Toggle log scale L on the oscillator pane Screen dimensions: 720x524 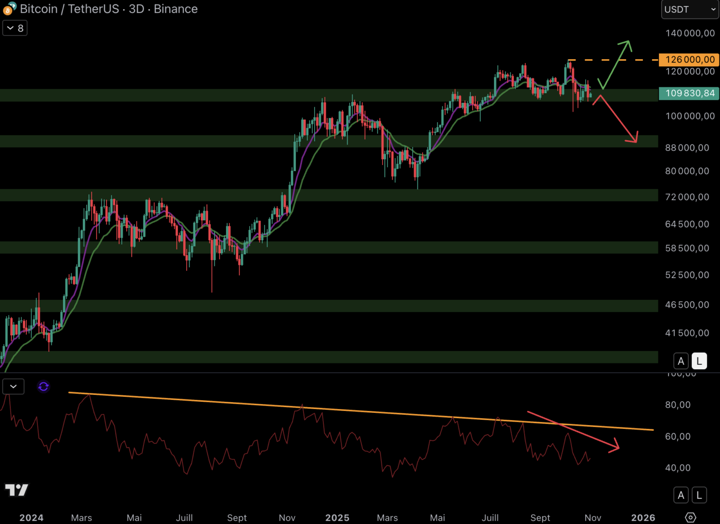point(699,495)
